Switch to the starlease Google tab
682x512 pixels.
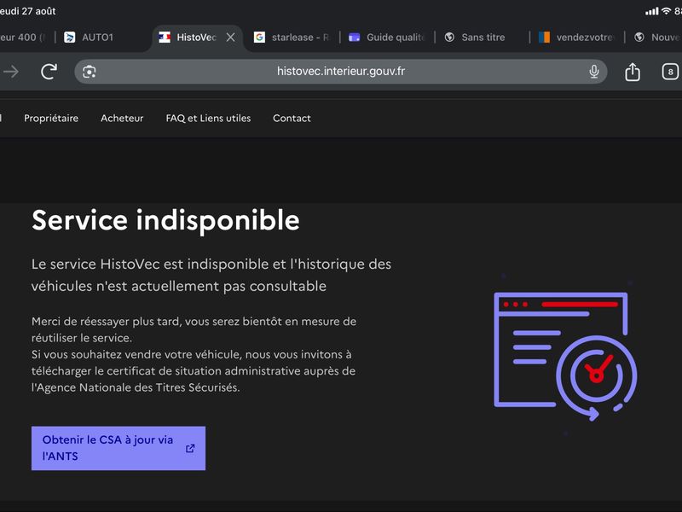tap(292, 38)
